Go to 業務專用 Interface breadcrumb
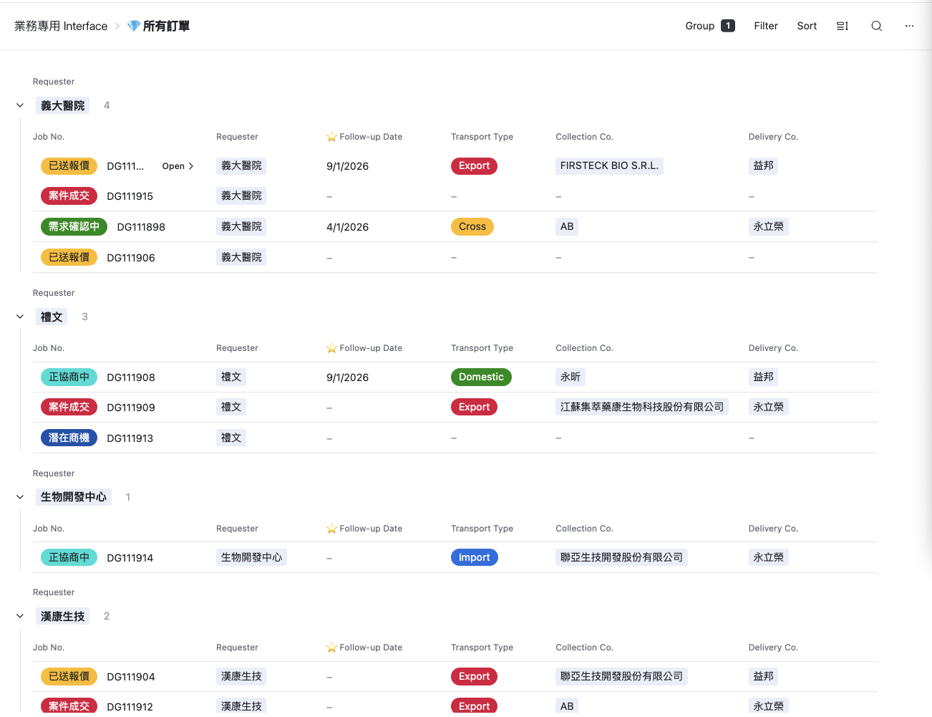932x717 pixels. click(61, 26)
